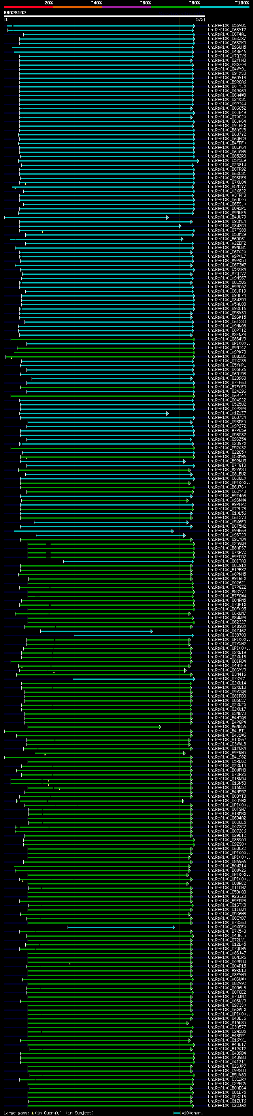The image size is (253, 1116).
Task: Select the UniRef100_Q7FS88 label
Action: (227, 230)
